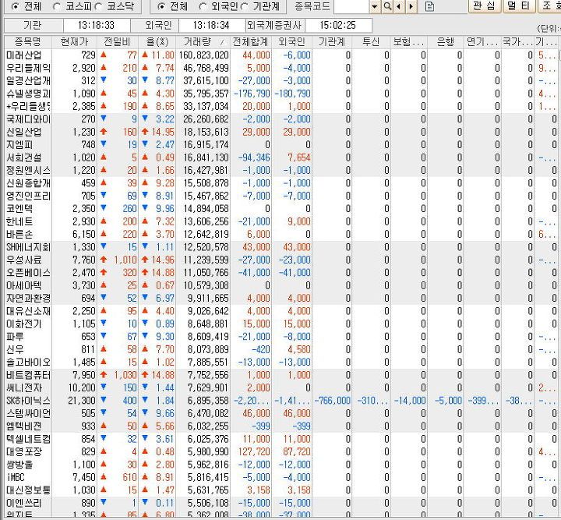This screenshot has height=520, width=561.
Task: Select the 신일산업 stock row
Action: pos(280,132)
